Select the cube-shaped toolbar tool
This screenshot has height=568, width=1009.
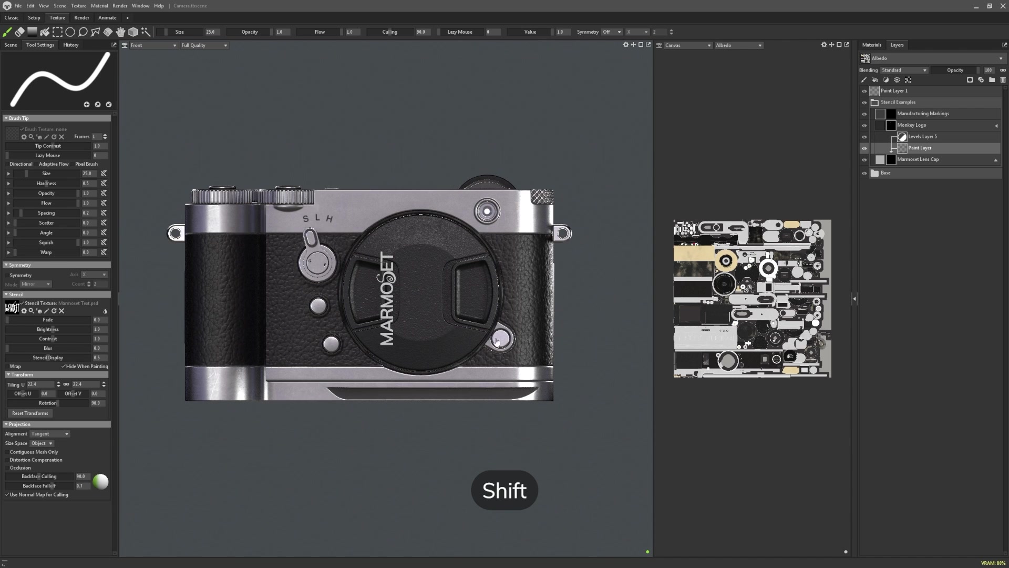point(133,32)
